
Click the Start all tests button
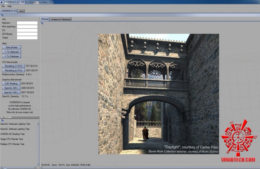coord(12,47)
